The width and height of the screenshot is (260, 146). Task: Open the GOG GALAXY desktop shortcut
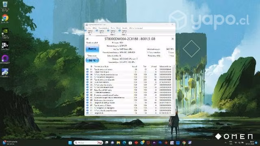[5, 59]
